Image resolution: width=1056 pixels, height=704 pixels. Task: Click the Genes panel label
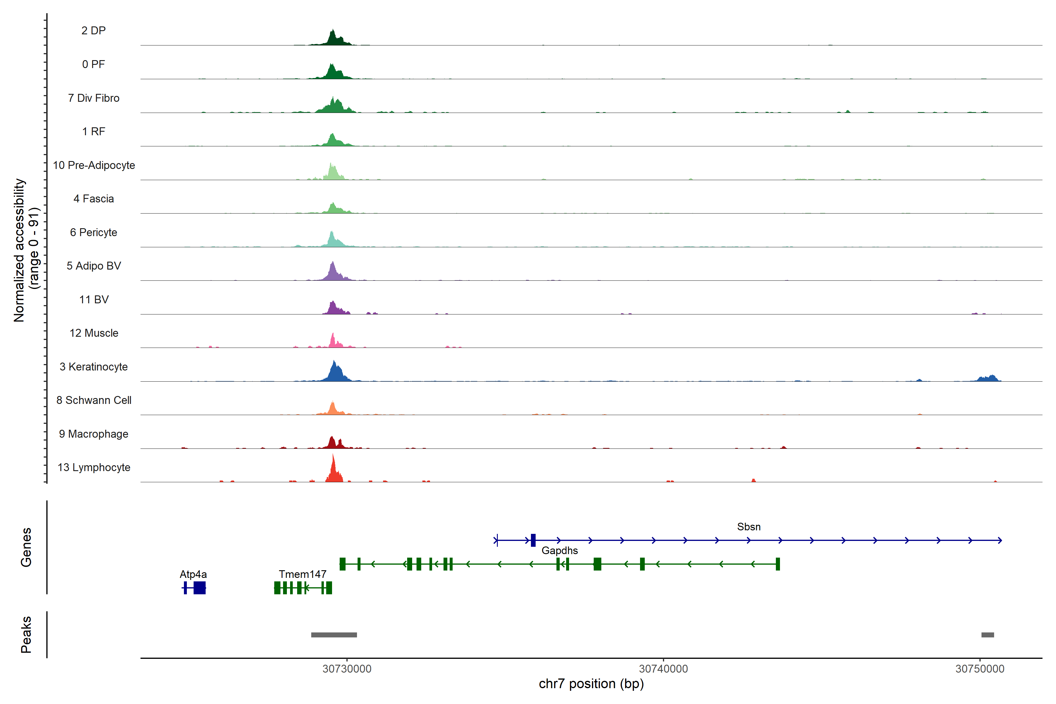coord(26,547)
